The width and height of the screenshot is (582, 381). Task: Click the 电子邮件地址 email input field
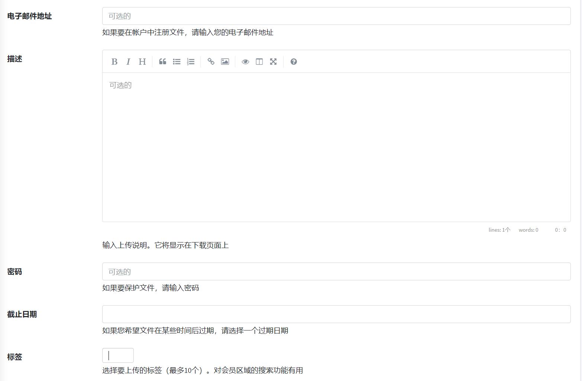334,16
